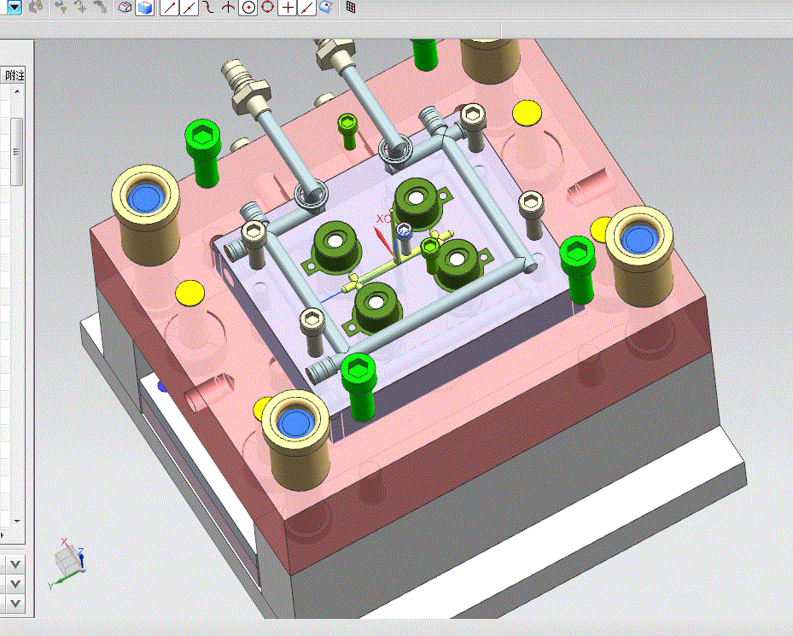Click the greyed reposition crosshair icon
Image resolution: width=793 pixels, height=636 pixels.
pyautogui.click(x=80, y=7)
